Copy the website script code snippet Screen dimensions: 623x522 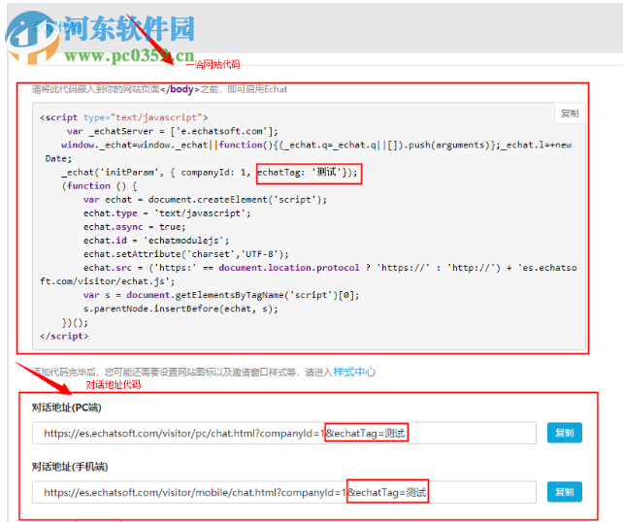[570, 114]
